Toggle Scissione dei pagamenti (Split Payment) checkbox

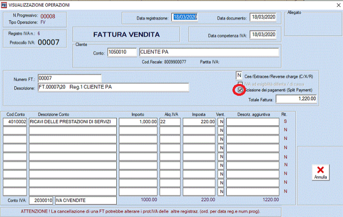[x=240, y=90]
